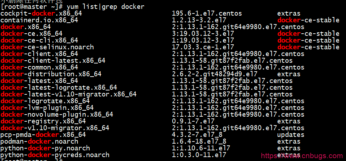Click the docker-novolume-plugin.x86_64 package name
This screenshot has height=161, width=346.
(x=57, y=115)
